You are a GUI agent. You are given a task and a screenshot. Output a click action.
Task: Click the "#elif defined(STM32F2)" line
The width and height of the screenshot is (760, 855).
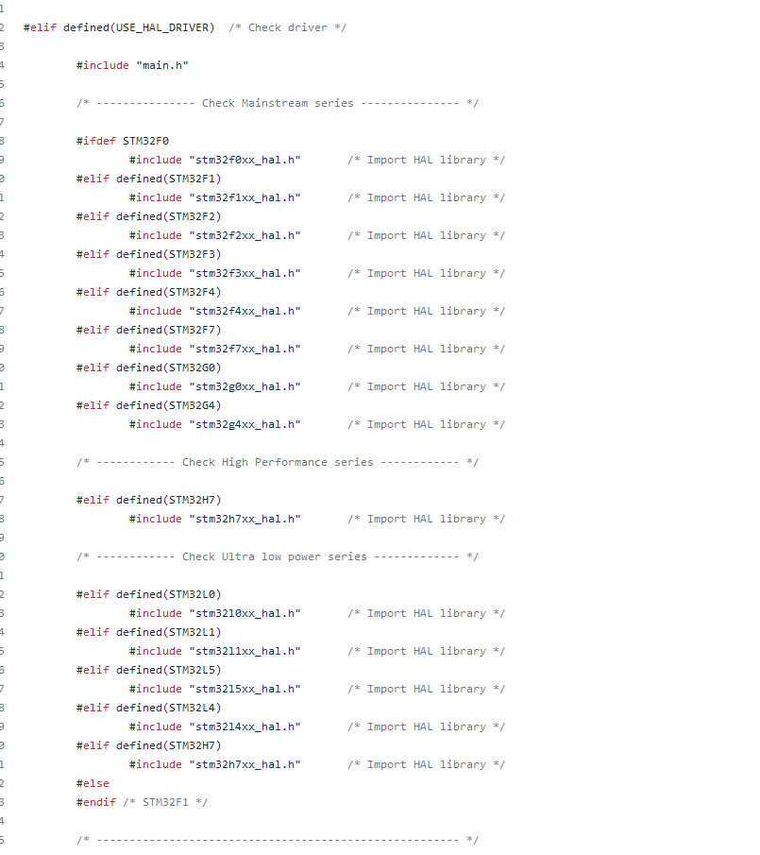click(149, 216)
